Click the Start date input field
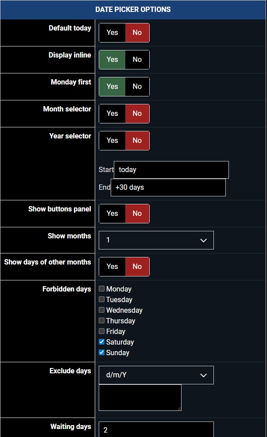The image size is (267, 437). (x=171, y=170)
